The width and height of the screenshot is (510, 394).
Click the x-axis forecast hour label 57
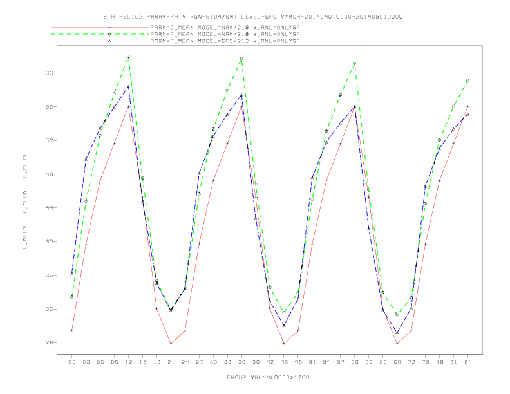pyautogui.click(x=341, y=362)
